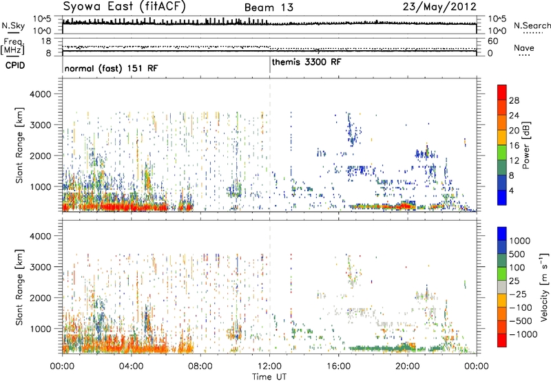Click the "4000" tick on Velocity panel axis
The image size is (551, 381).
(41, 236)
